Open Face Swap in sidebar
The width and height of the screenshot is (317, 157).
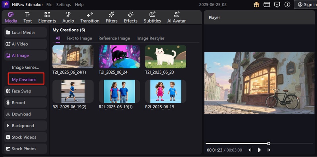point(25,91)
